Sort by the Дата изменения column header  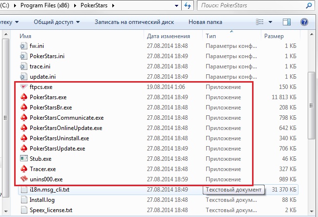(x=169, y=36)
